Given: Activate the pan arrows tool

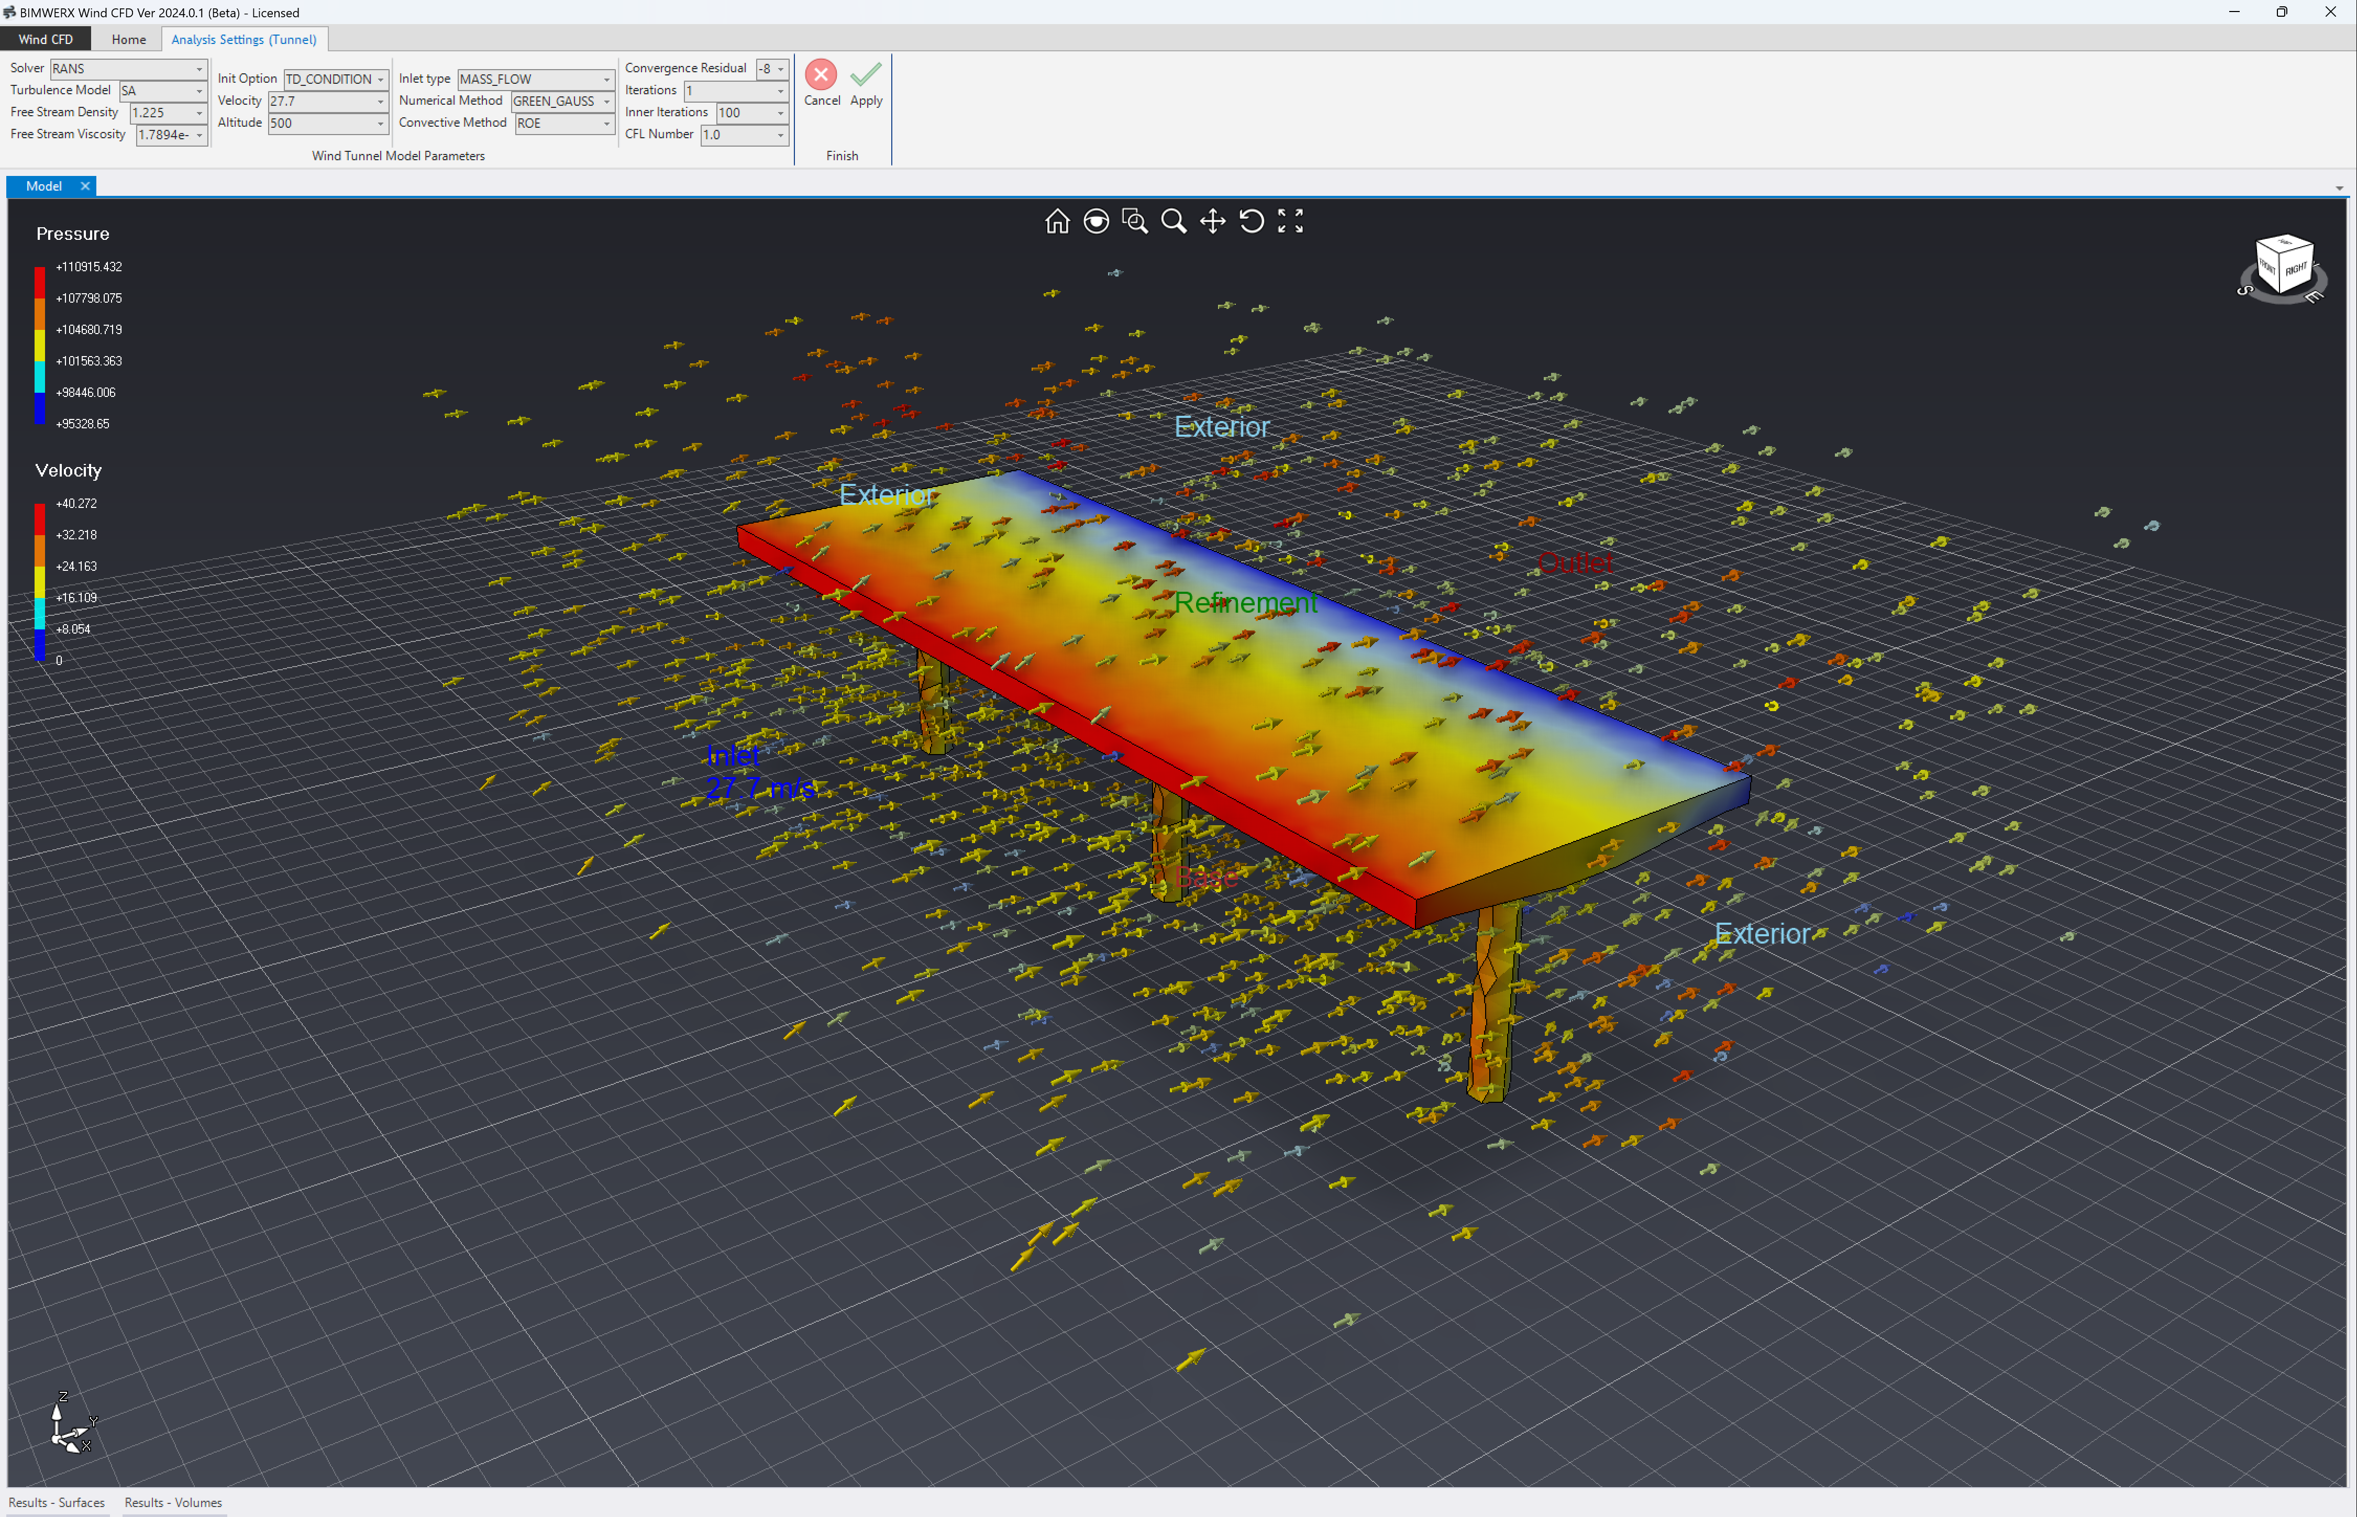Looking at the screenshot, I should (1212, 220).
